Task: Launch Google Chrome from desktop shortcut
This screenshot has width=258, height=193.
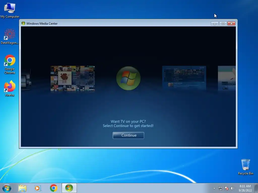Action: coord(10,64)
